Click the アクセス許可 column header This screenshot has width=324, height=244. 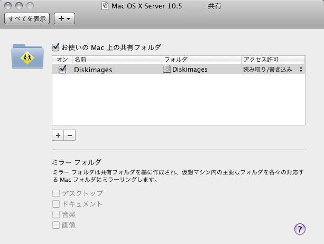[x=272, y=60]
